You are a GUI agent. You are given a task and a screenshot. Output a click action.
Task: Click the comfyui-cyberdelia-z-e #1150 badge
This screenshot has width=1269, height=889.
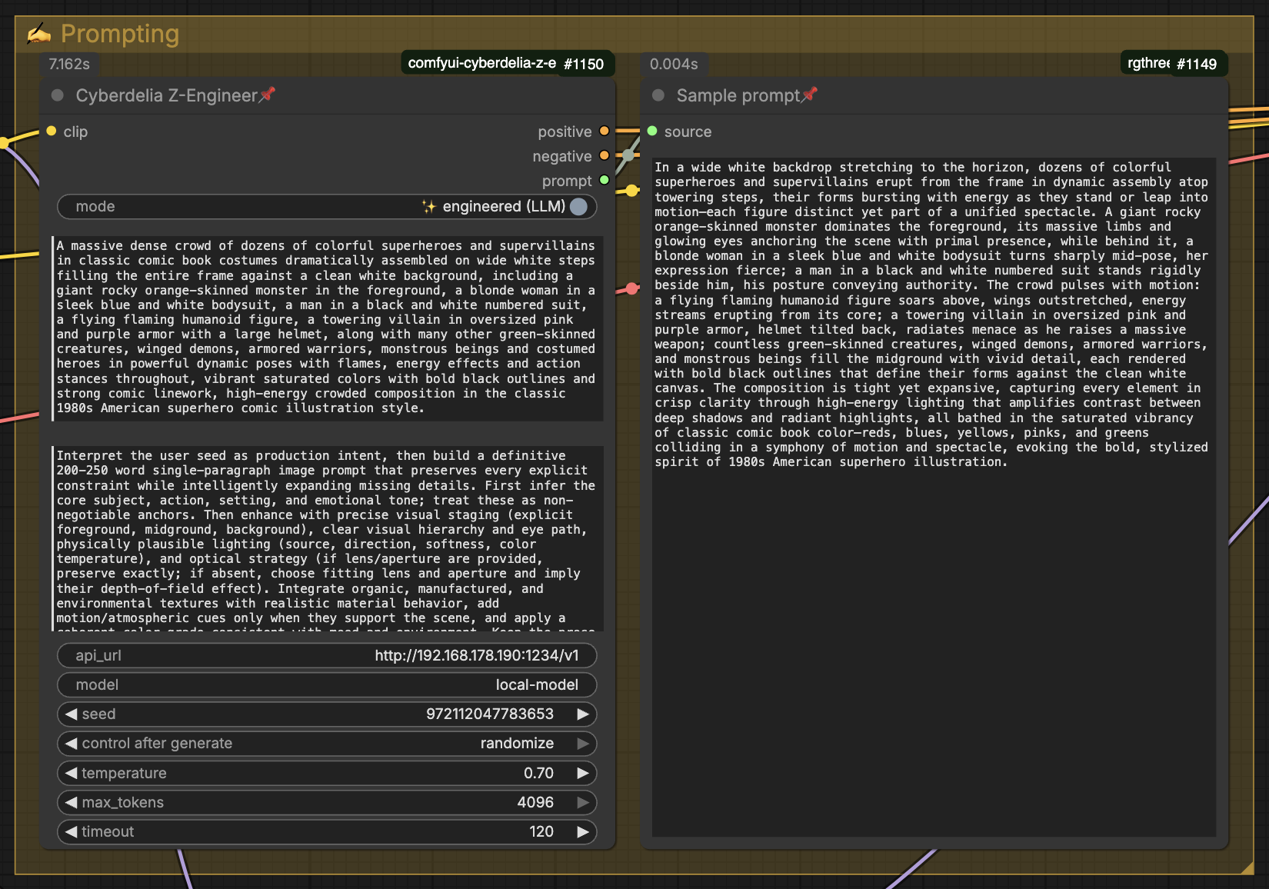coord(506,63)
